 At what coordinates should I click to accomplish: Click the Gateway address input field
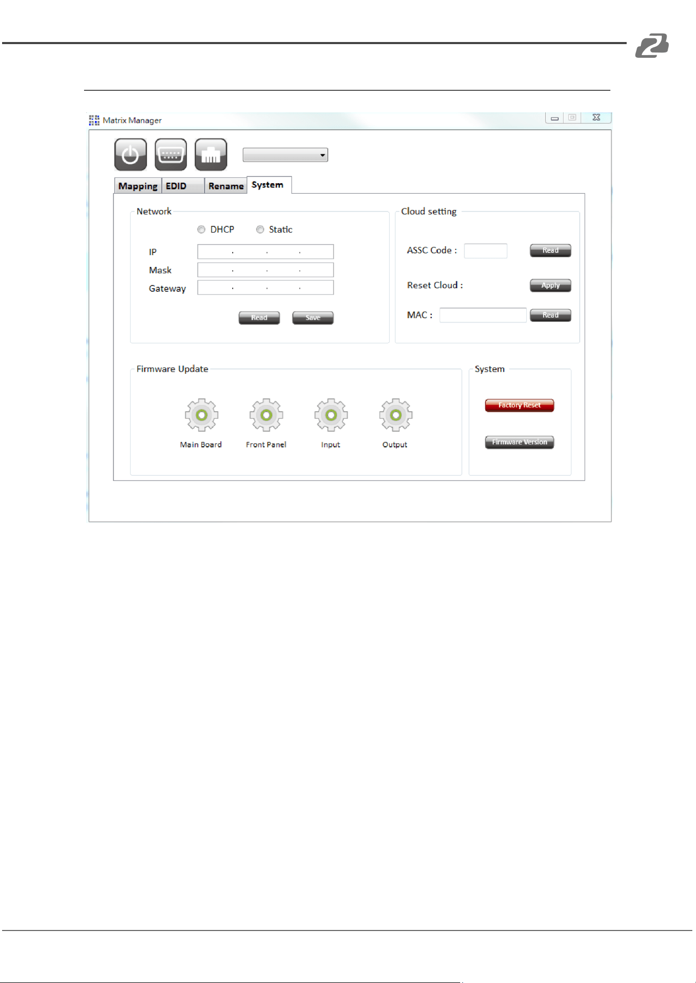[x=265, y=288]
